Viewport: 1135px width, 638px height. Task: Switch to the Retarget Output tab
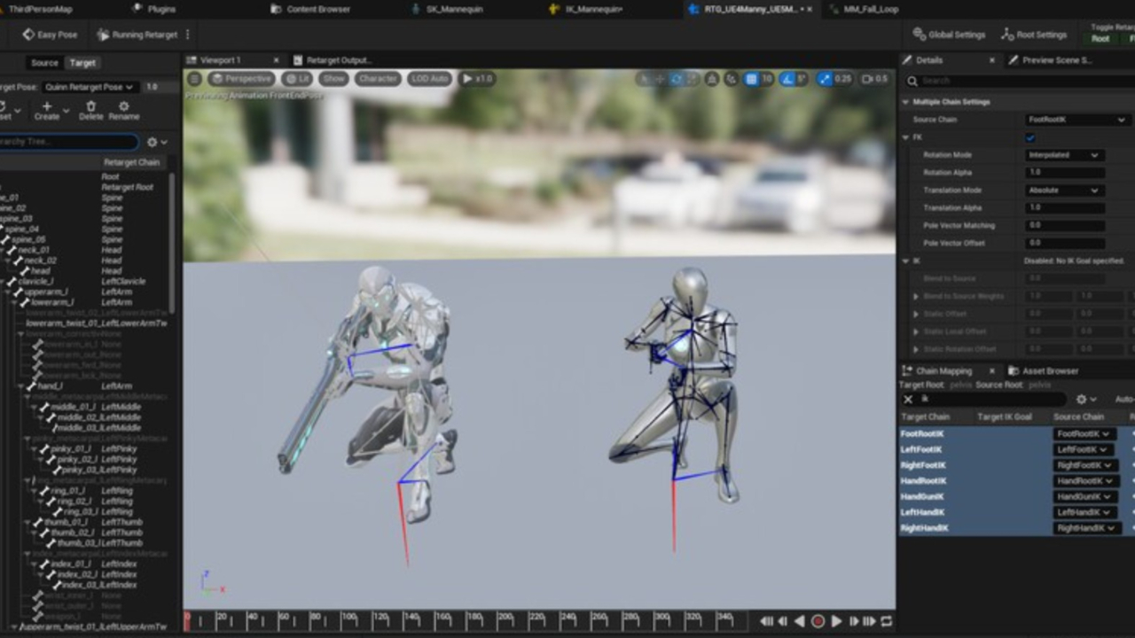pos(333,60)
